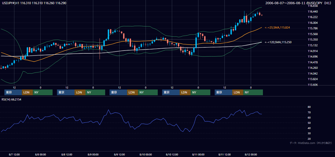Viewport: 335px width, 157px height.
Task: Click the 120 SMA 115.250 label
Action: 278,42
